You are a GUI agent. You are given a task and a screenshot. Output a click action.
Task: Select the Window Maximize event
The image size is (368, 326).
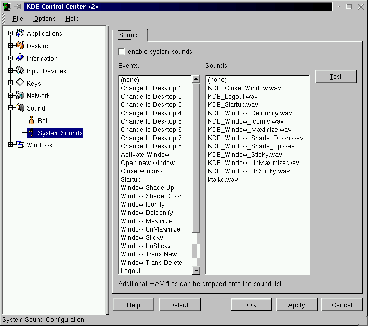click(x=147, y=221)
